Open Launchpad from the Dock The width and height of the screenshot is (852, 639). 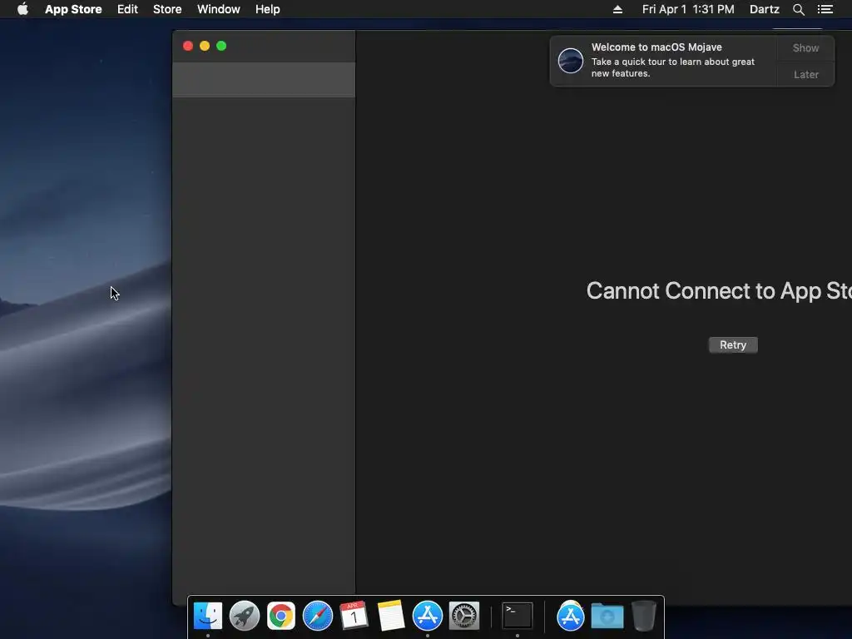[x=245, y=617]
